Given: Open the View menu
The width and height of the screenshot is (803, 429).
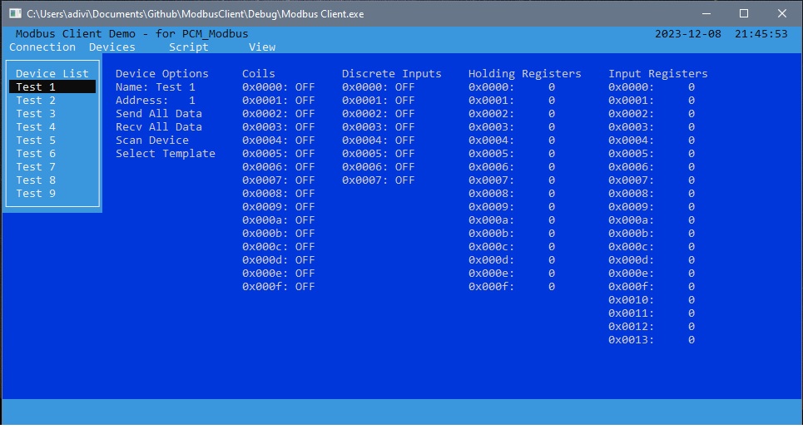Looking at the screenshot, I should [x=262, y=47].
